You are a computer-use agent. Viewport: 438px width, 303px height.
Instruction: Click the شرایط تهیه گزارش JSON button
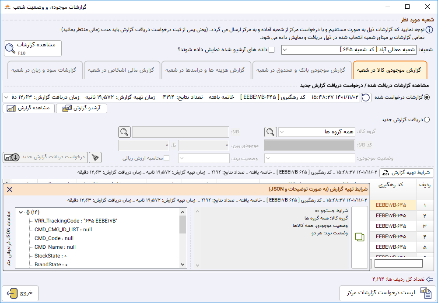tap(406, 173)
